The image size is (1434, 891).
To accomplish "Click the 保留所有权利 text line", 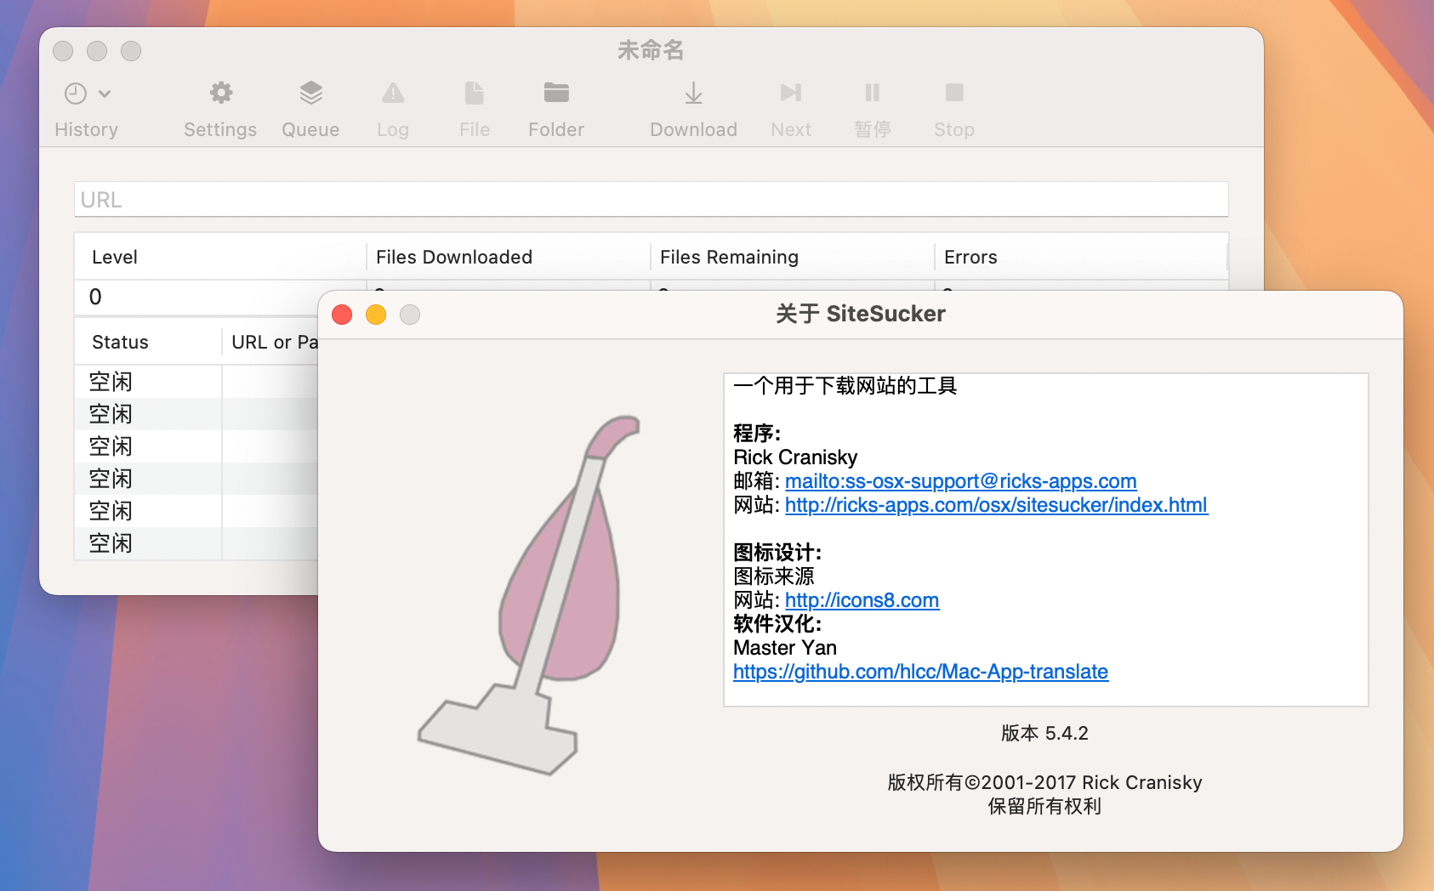I will pyautogui.click(x=1044, y=806).
